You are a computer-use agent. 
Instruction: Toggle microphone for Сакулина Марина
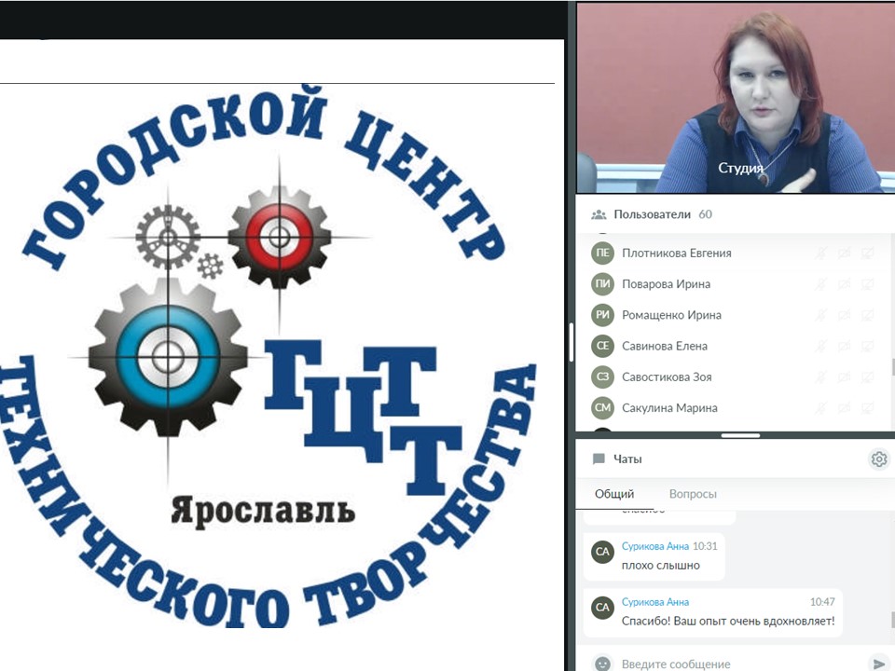820,407
